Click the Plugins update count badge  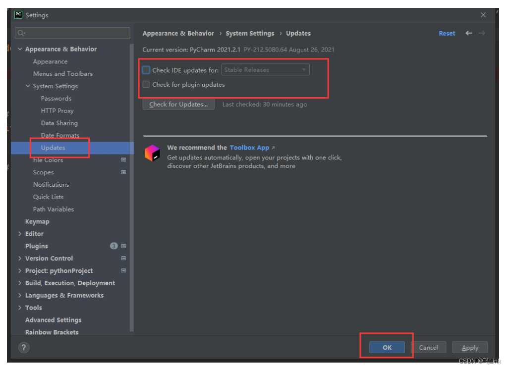click(x=113, y=246)
